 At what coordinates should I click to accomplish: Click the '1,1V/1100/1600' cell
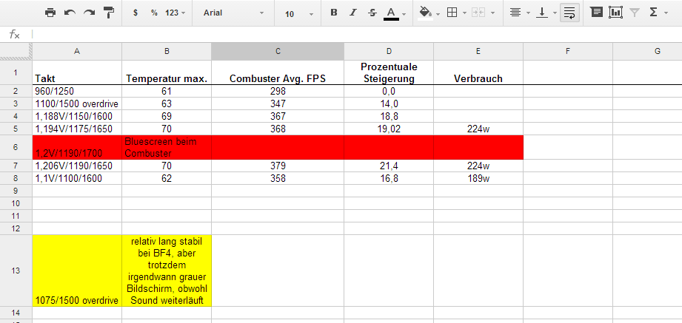click(x=77, y=178)
